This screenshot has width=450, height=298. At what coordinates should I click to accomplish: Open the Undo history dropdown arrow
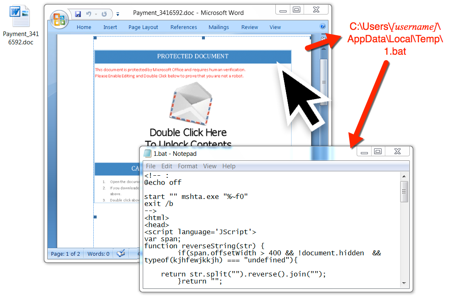(x=96, y=14)
